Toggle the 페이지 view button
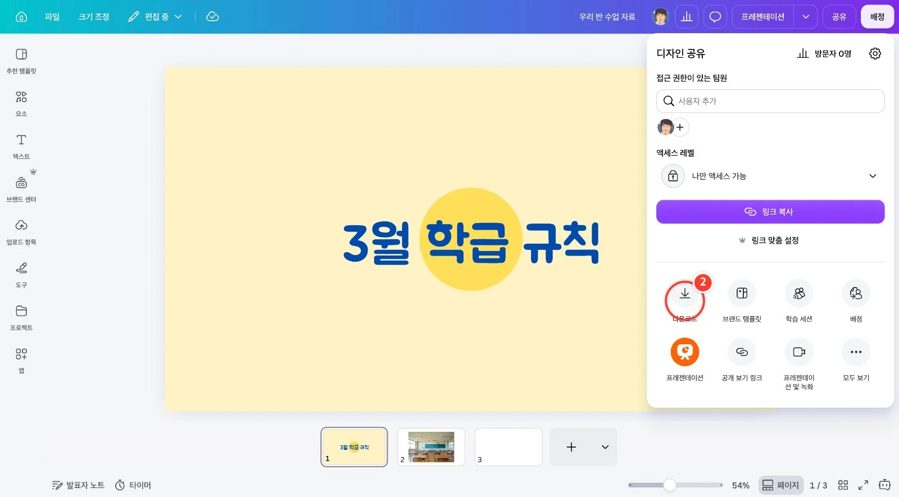This screenshot has width=899, height=497. click(x=780, y=485)
